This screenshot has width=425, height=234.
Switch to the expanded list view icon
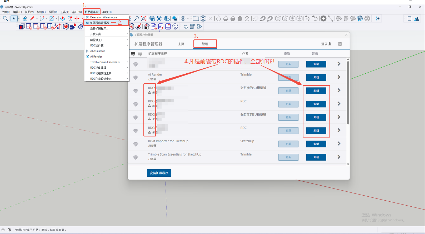tap(133, 54)
